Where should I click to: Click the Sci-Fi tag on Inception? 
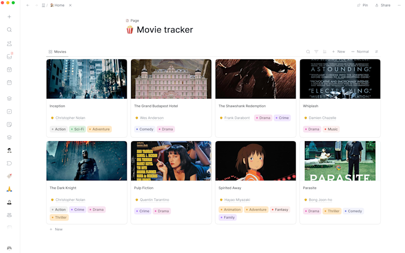click(77, 130)
